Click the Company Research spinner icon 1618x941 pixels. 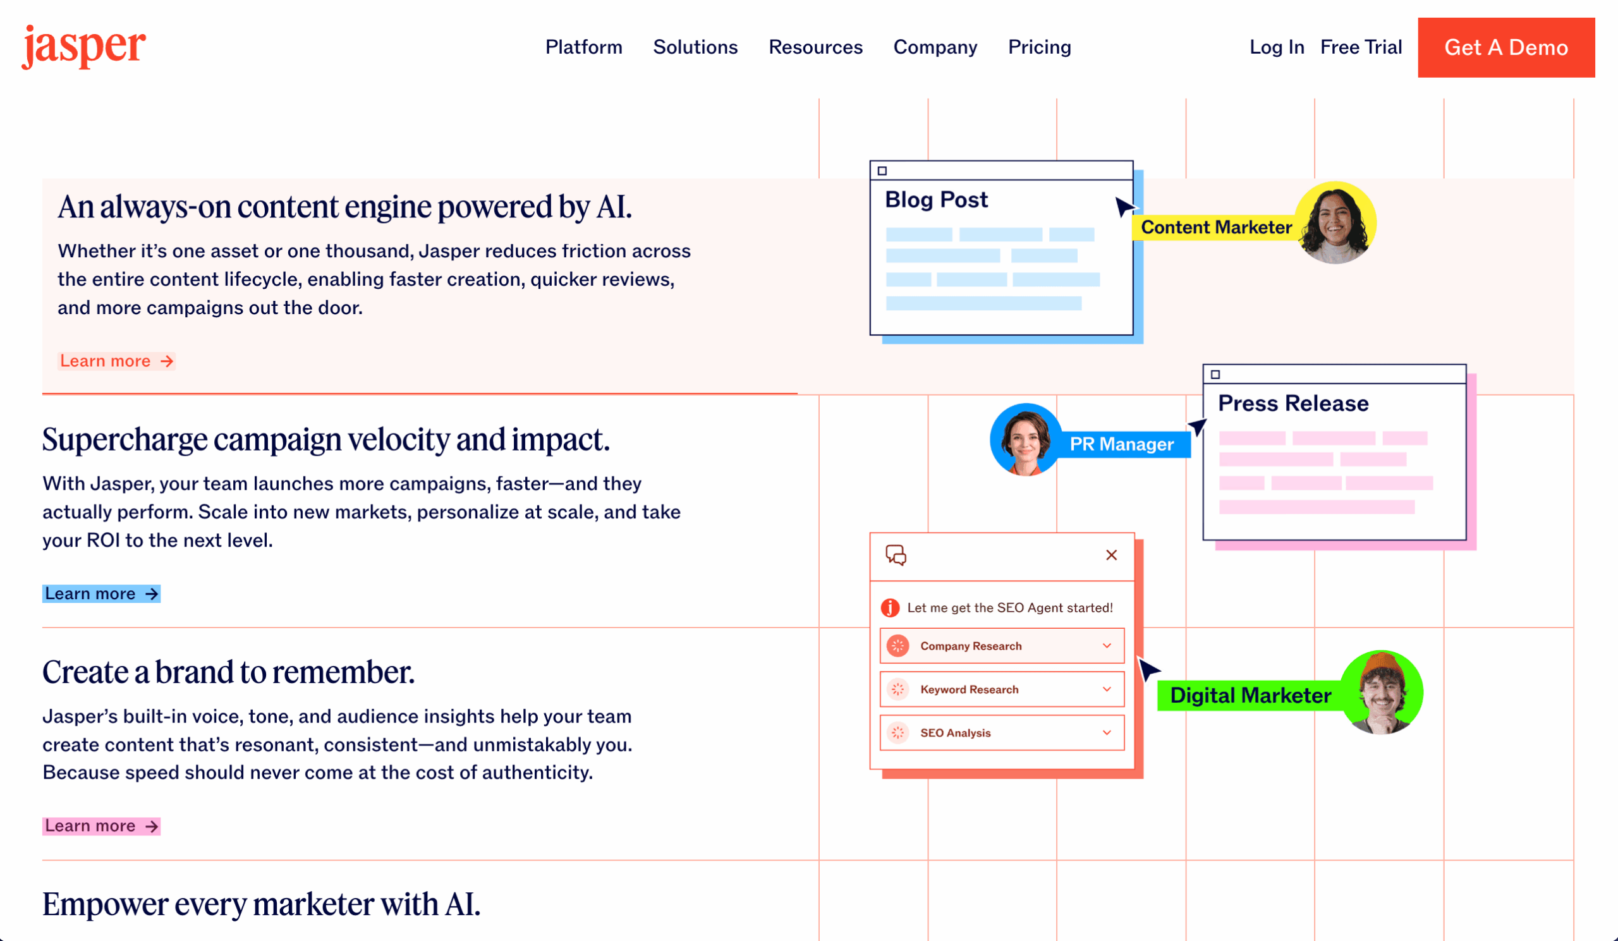[897, 646]
